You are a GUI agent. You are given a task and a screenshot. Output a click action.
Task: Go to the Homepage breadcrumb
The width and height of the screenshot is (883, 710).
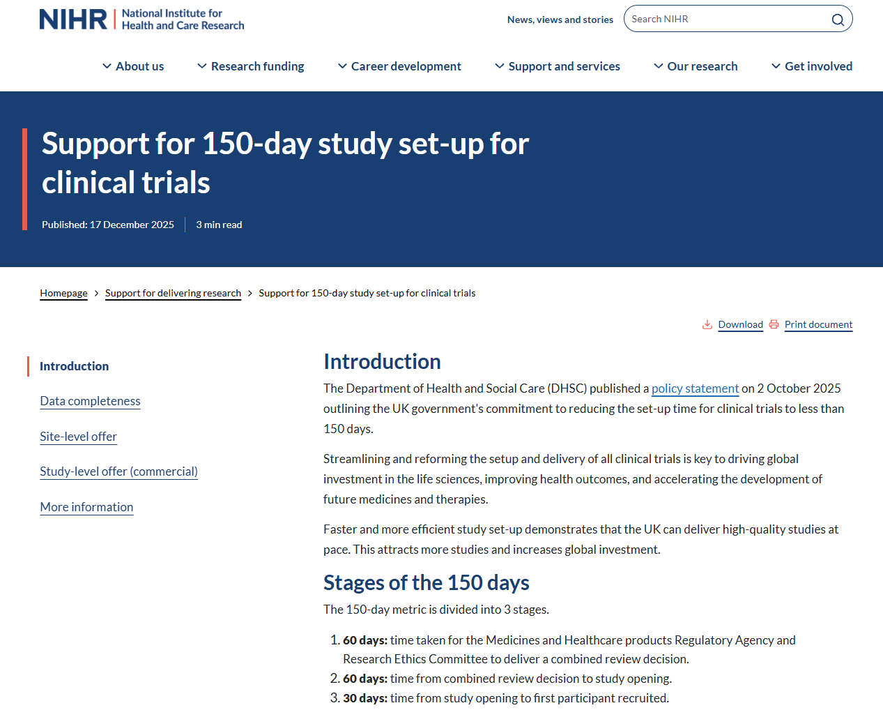pos(63,293)
